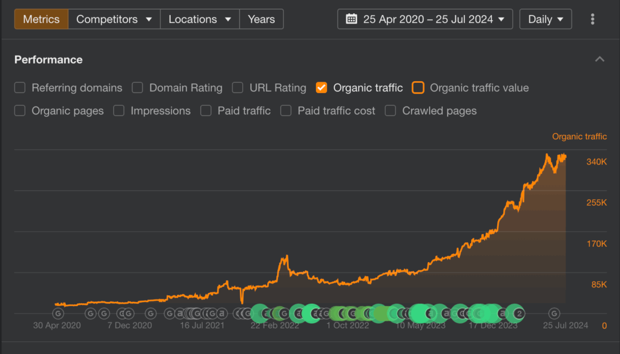Open the Locations dropdown
Screen dimensions: 620x354
(x=200, y=19)
